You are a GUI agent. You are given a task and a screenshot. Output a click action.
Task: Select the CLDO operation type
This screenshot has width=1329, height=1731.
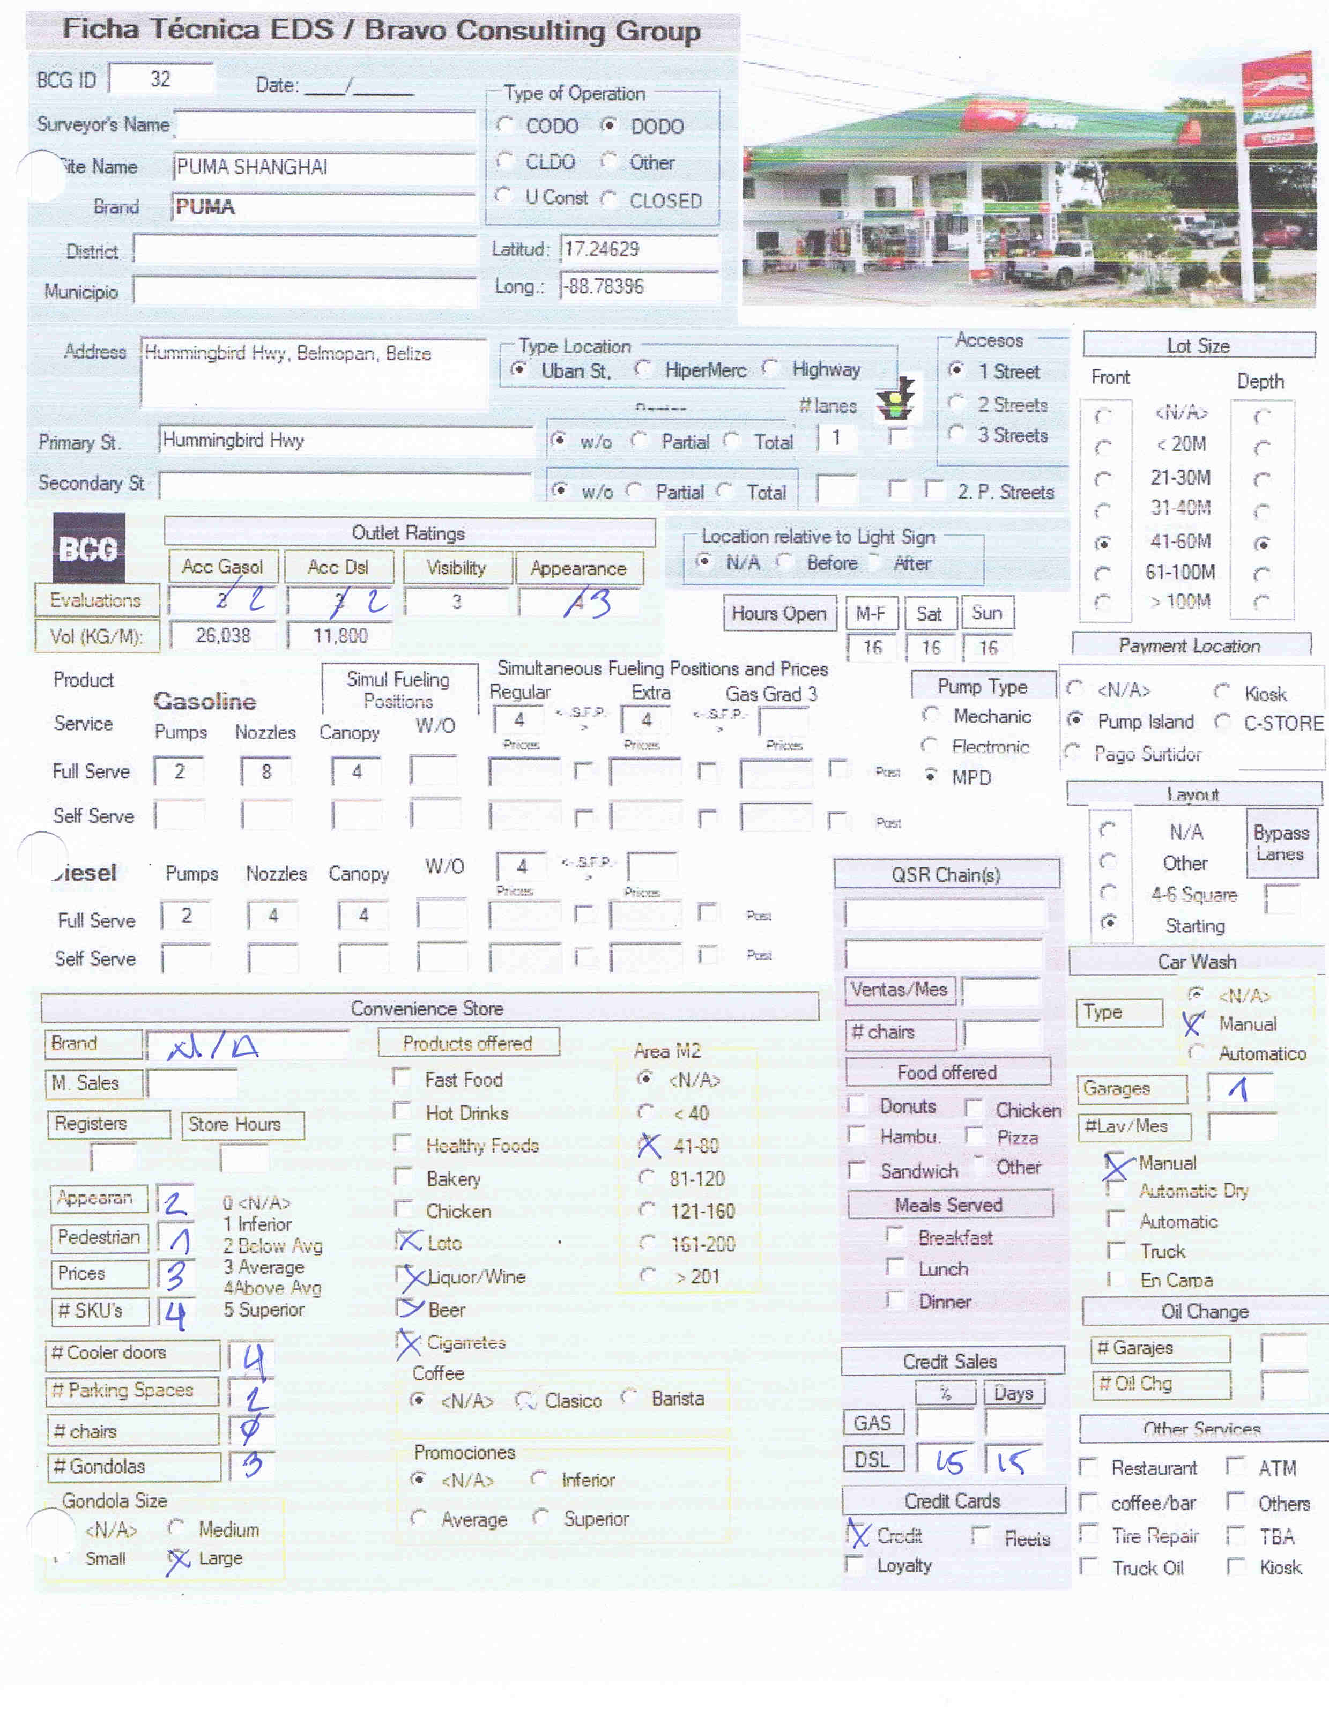click(x=504, y=161)
